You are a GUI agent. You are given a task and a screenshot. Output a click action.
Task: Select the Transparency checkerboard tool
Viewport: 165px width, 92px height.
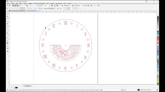tap(7, 43)
